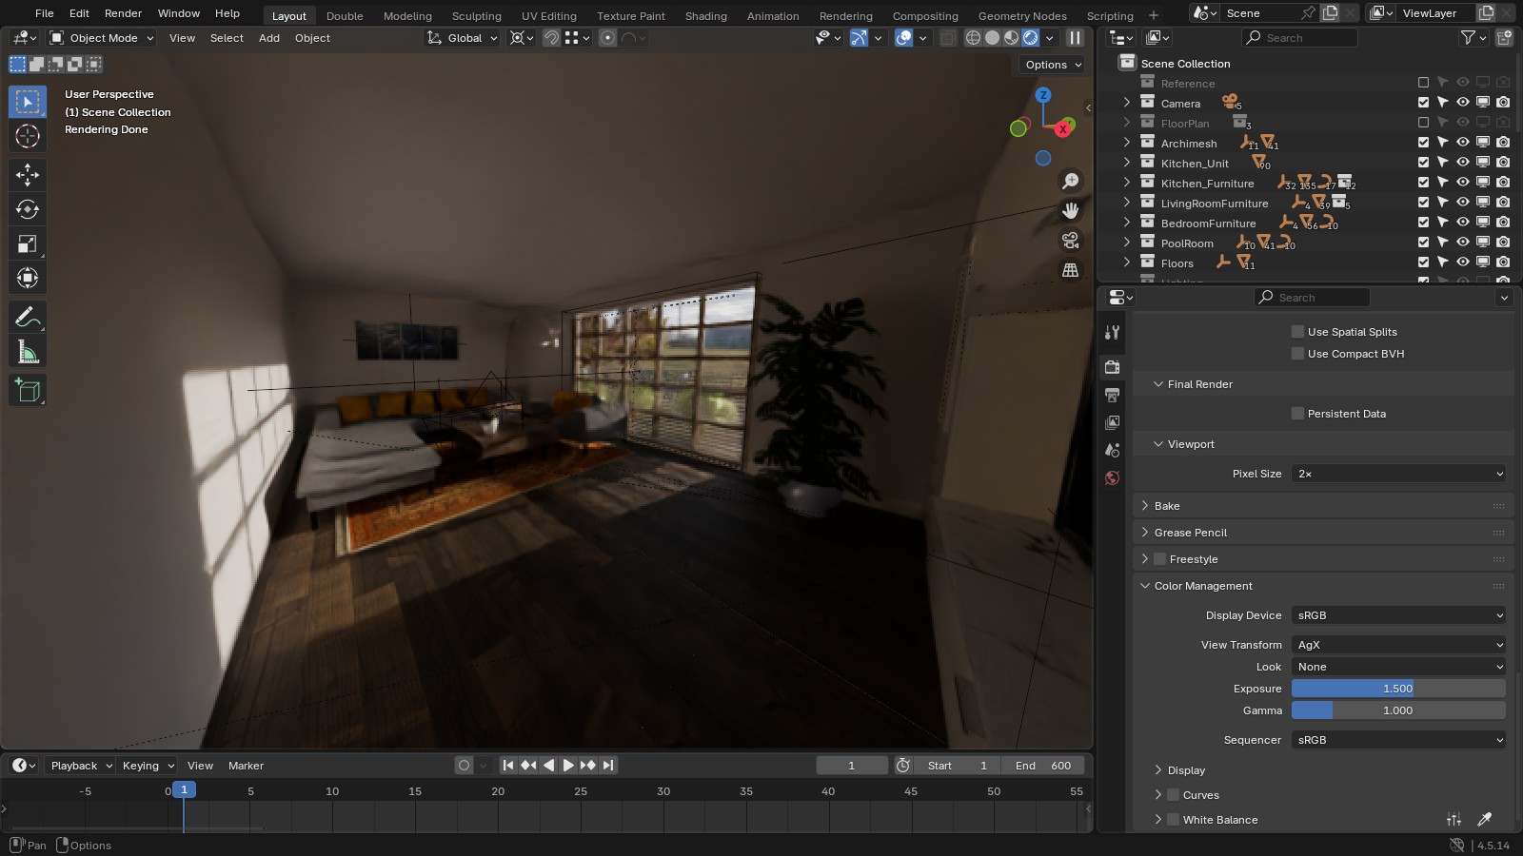This screenshot has height=856, width=1523.
Task: Open the viewport Options button
Action: pos(1053,65)
